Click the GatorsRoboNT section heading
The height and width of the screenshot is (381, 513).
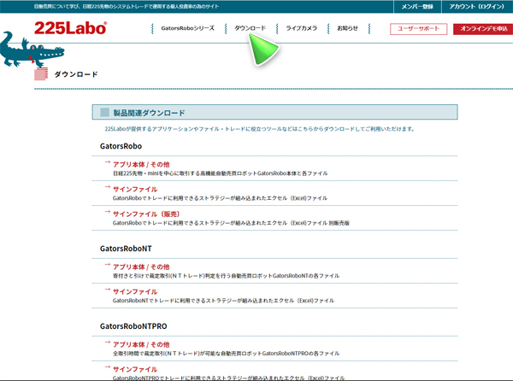click(x=126, y=249)
